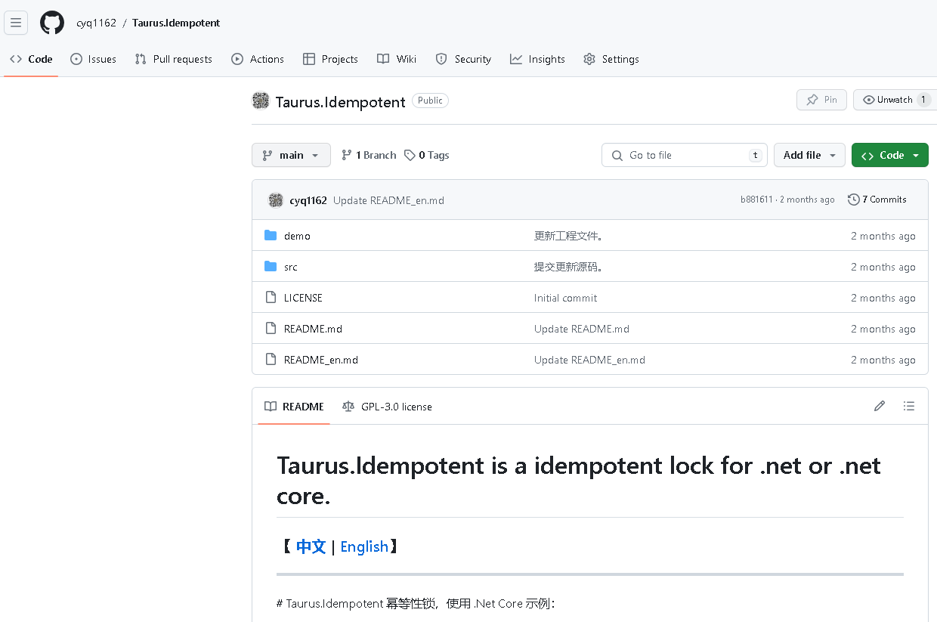
Task: Expand the Add file dropdown
Action: 809,155
